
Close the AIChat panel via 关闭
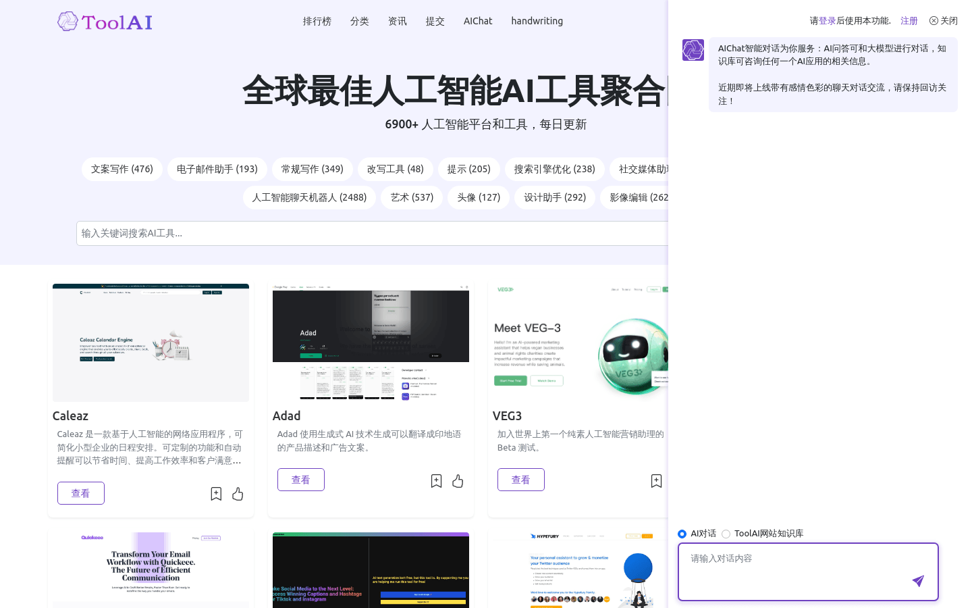click(x=944, y=21)
